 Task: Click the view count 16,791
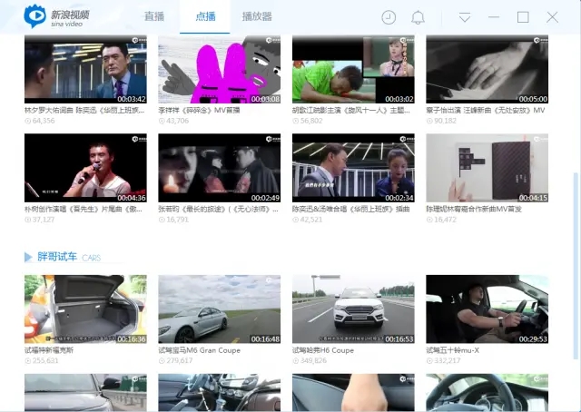point(173,220)
